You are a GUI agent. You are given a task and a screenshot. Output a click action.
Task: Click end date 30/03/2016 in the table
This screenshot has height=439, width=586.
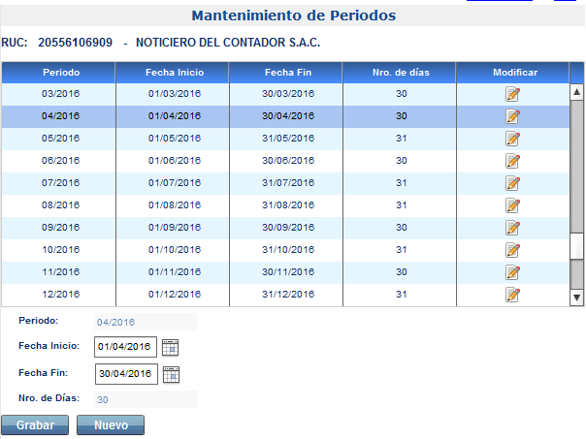(x=288, y=94)
